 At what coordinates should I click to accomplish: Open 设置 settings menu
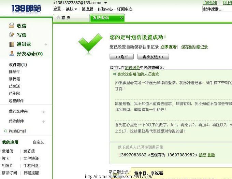tap(57, 9)
